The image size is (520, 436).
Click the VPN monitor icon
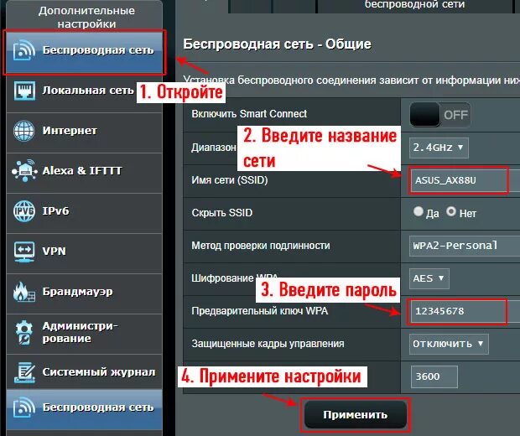pos(24,252)
